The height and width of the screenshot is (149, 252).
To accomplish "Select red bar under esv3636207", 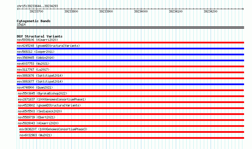I will click(x=132, y=132).
